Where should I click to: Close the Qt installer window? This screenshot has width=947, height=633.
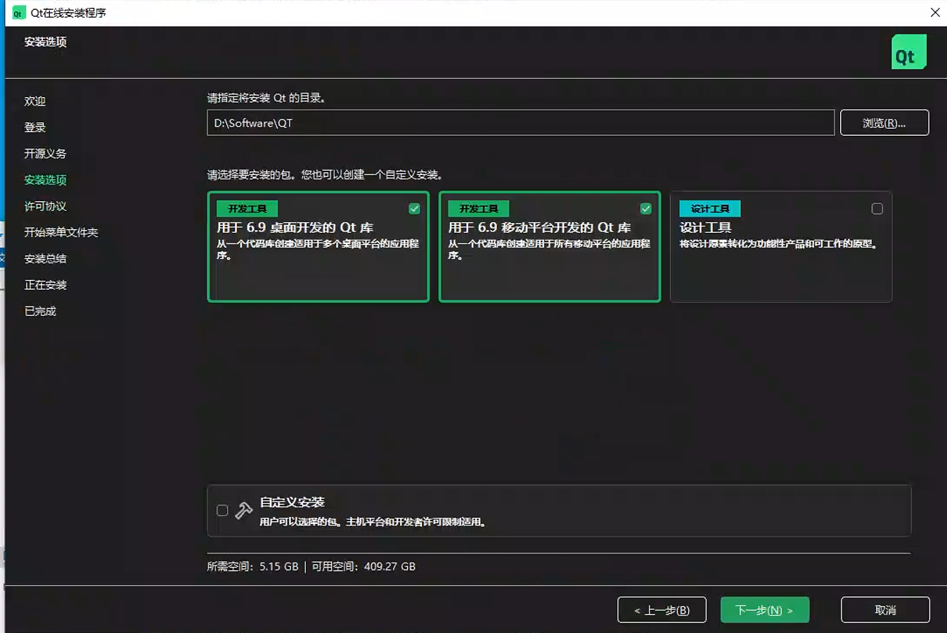pos(935,12)
